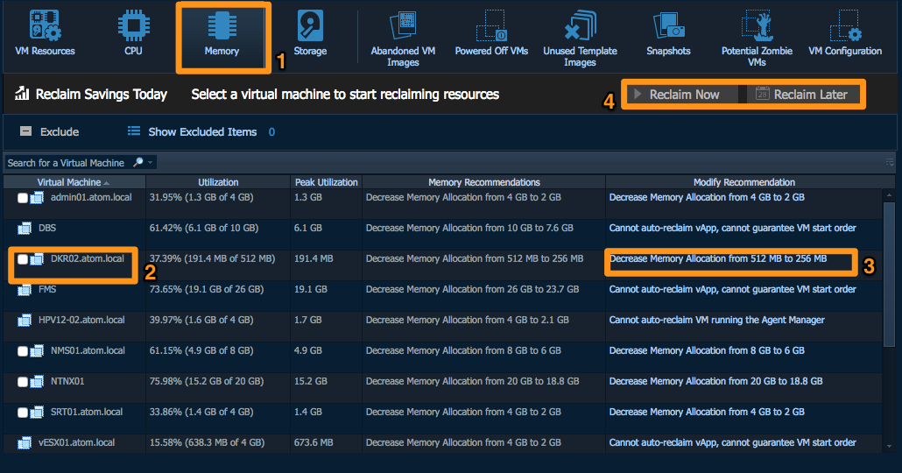Click Show Excluded Items link

pos(201,132)
